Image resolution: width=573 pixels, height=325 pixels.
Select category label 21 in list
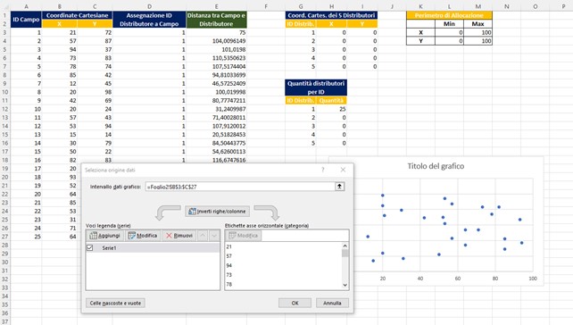(228, 246)
